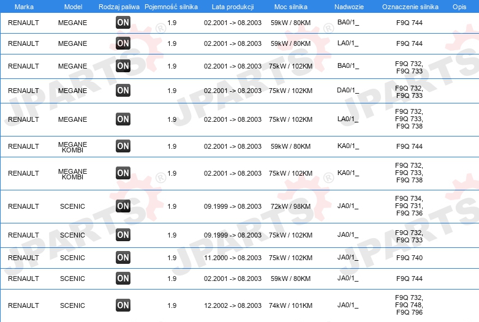Click SCENIC model in the 72kW row
Image resolution: width=479 pixels, height=322 pixels.
pyautogui.click(x=72, y=206)
